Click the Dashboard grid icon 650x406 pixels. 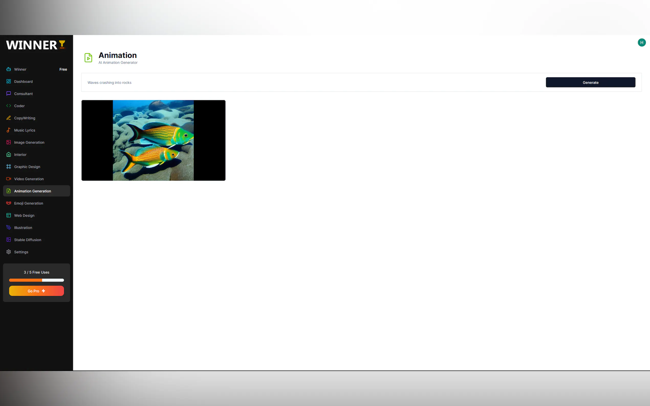9,81
